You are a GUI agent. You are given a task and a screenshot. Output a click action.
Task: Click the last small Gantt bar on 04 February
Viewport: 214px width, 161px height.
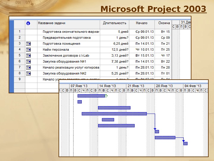[x=185, y=143]
